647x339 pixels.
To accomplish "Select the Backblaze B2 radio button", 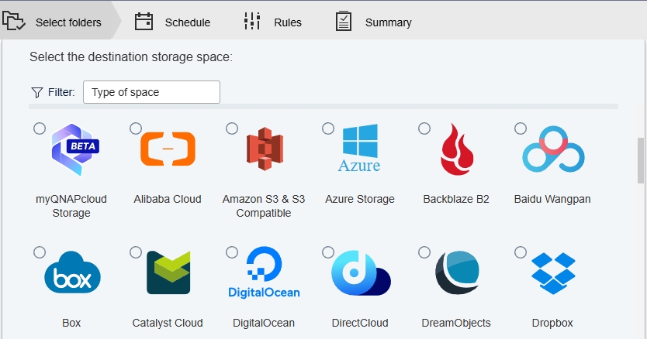I will click(424, 128).
